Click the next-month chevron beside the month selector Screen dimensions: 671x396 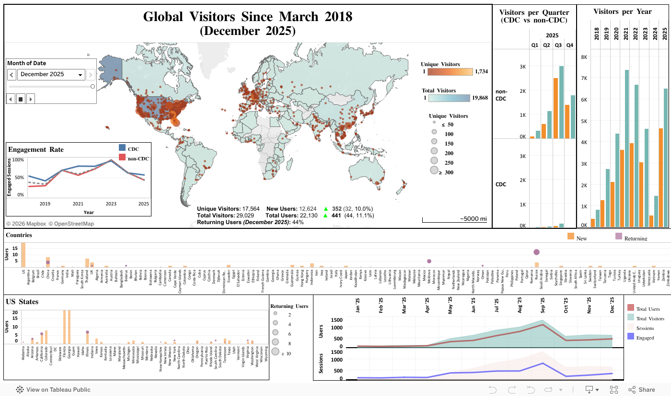coord(91,75)
